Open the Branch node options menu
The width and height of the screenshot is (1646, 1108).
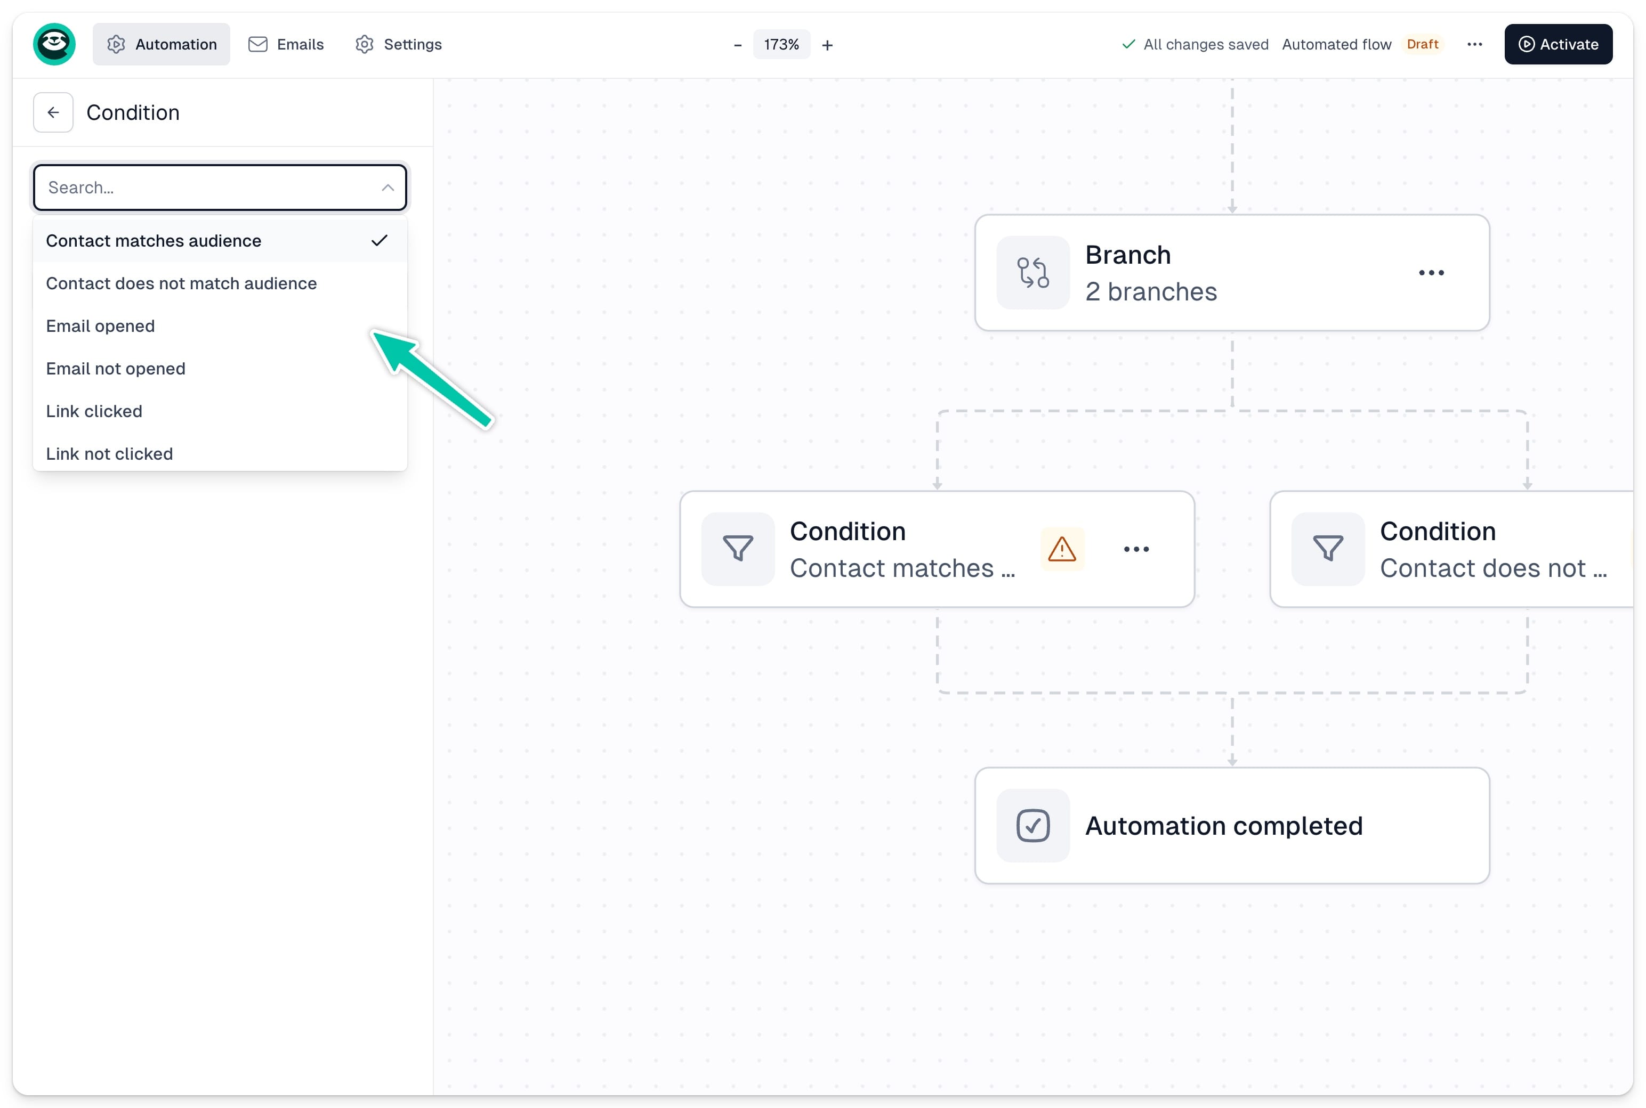1431,273
